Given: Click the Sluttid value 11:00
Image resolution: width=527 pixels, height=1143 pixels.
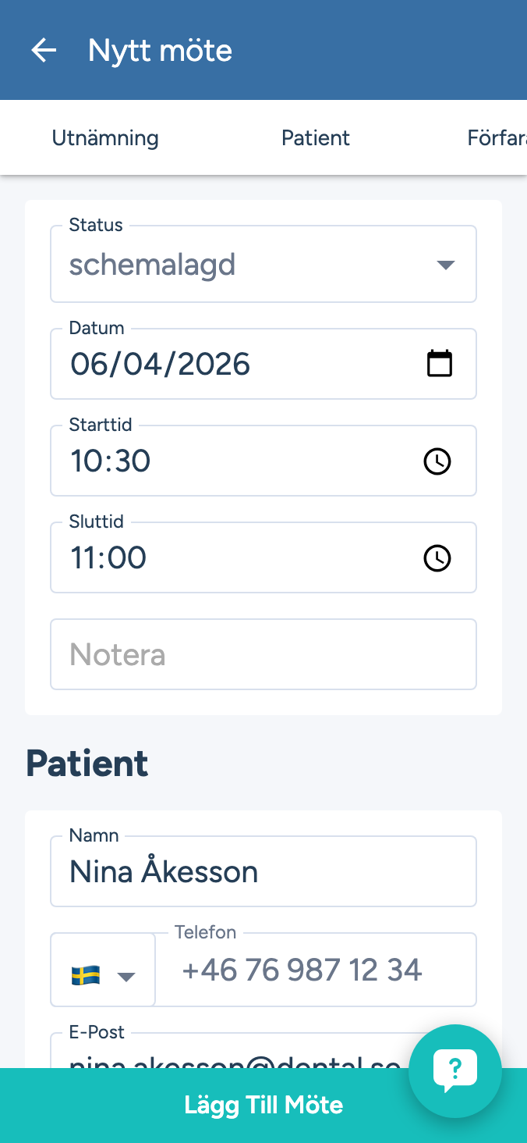Looking at the screenshot, I should (234, 558).
